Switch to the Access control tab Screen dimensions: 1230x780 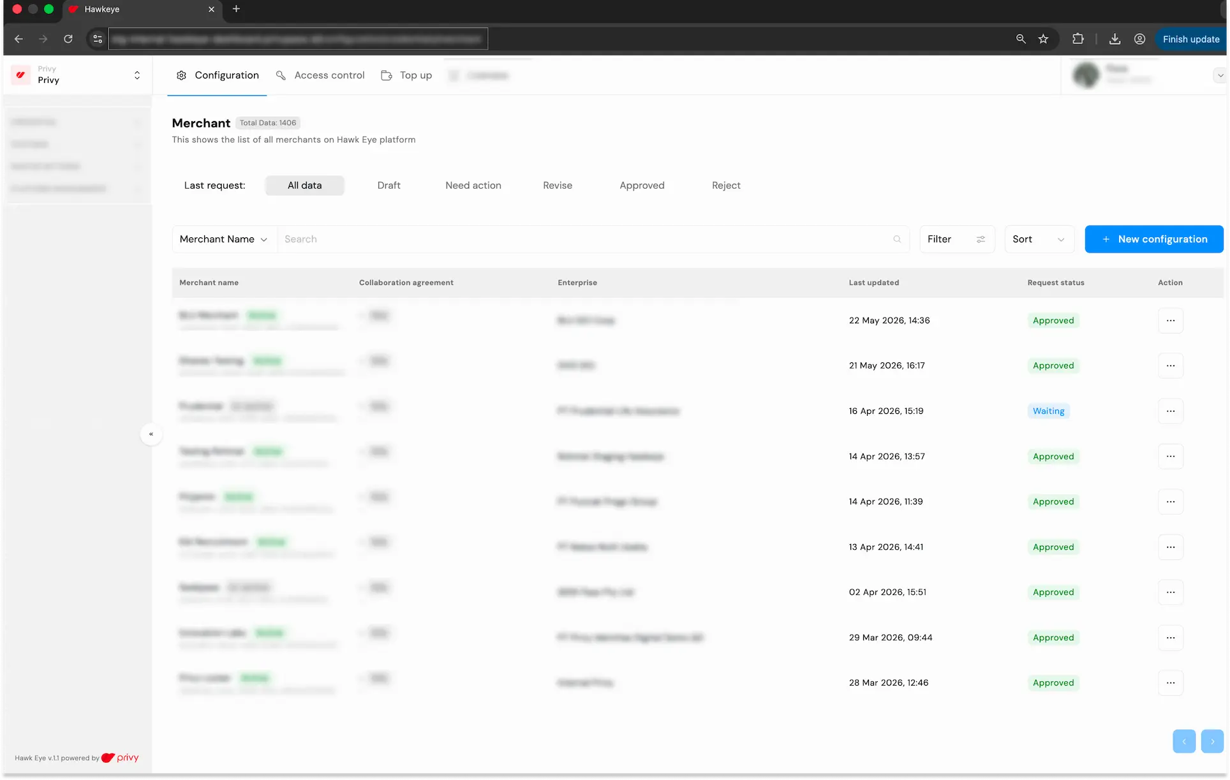[320, 75]
